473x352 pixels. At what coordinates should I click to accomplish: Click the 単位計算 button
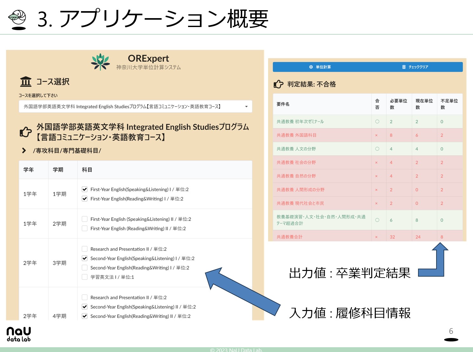(x=320, y=67)
